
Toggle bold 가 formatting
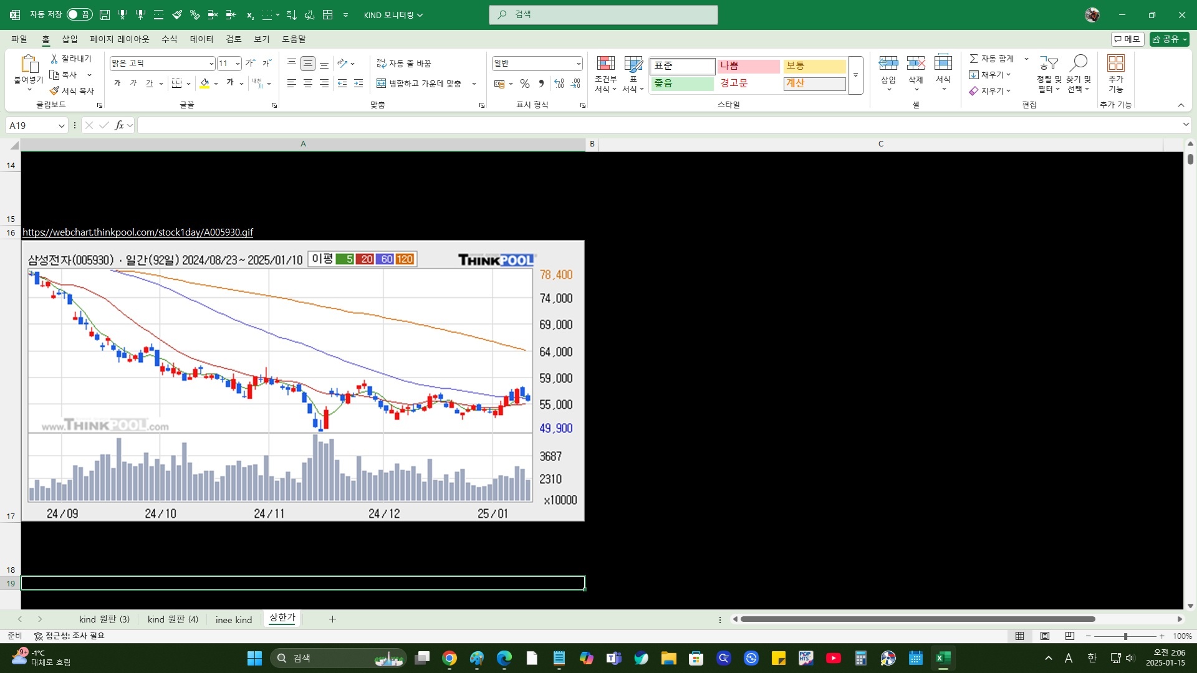117,84
